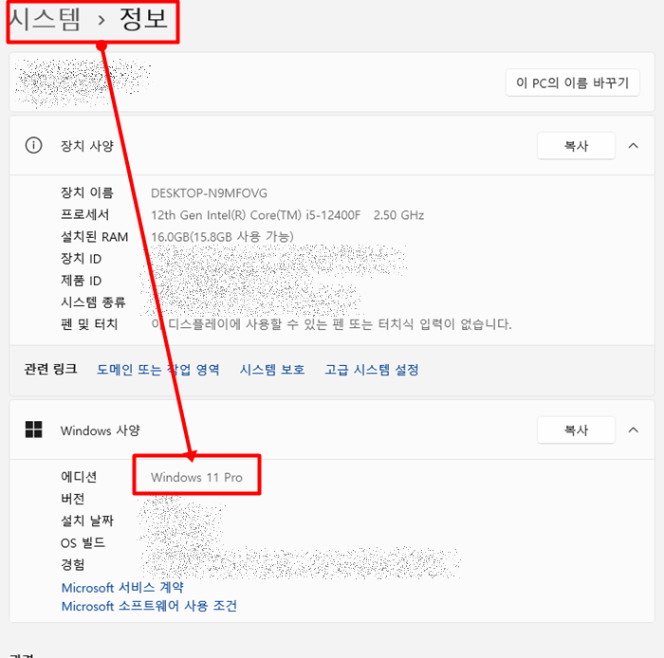
Task: Select the device name DESKTOP-N9MFOVG text
Action: pos(210,193)
